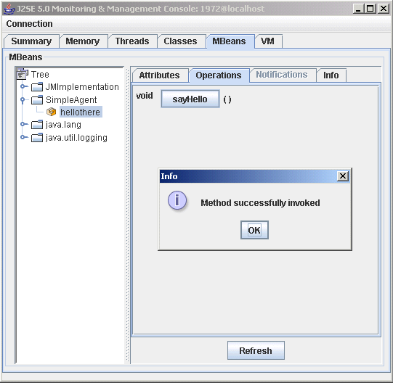This screenshot has width=393, height=383.
Task: Expand the java.lang tree node
Action: click(23, 124)
